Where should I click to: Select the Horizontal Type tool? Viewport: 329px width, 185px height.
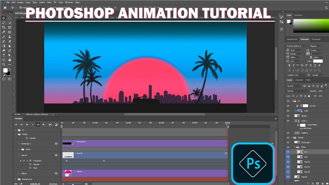tap(4, 55)
